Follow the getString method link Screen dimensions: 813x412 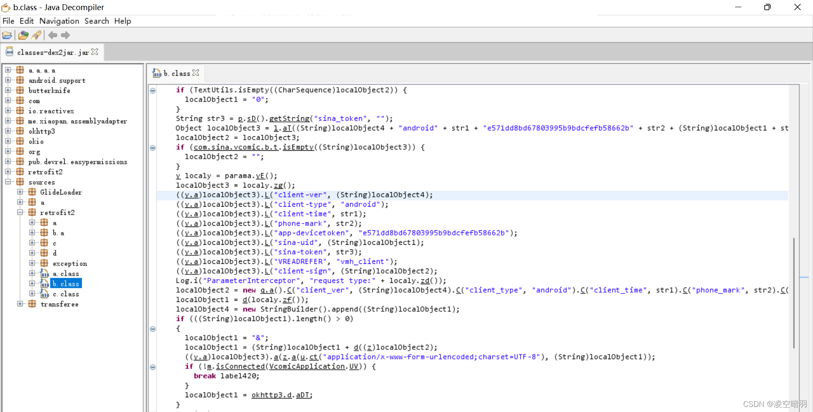click(x=290, y=119)
